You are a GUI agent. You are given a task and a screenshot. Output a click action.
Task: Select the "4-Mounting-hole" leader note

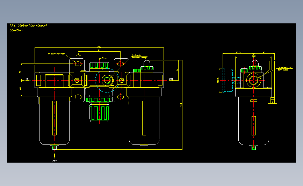56,54
